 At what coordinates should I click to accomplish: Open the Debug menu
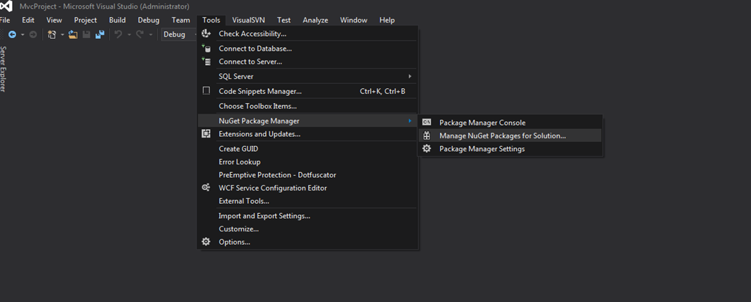tap(149, 20)
